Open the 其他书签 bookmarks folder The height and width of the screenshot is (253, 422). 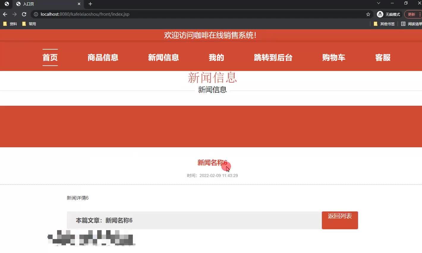click(384, 24)
